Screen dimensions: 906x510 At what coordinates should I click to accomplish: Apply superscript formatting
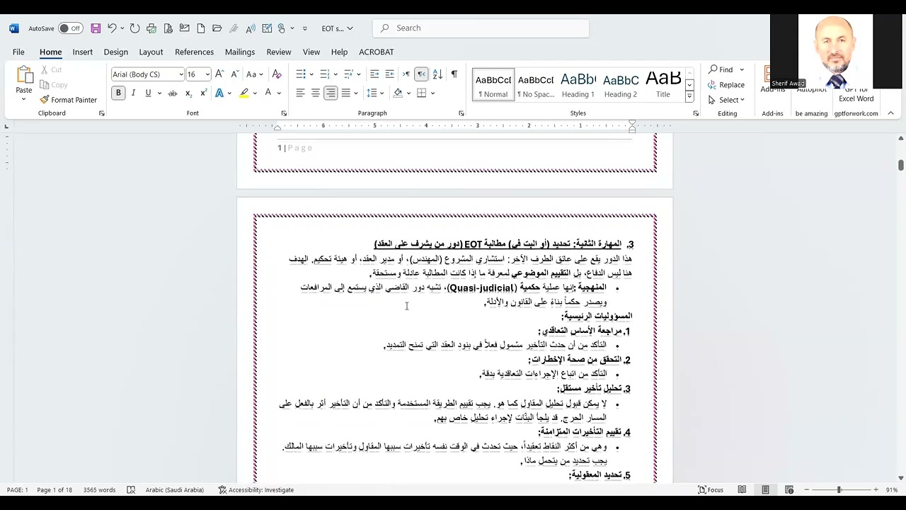[203, 93]
